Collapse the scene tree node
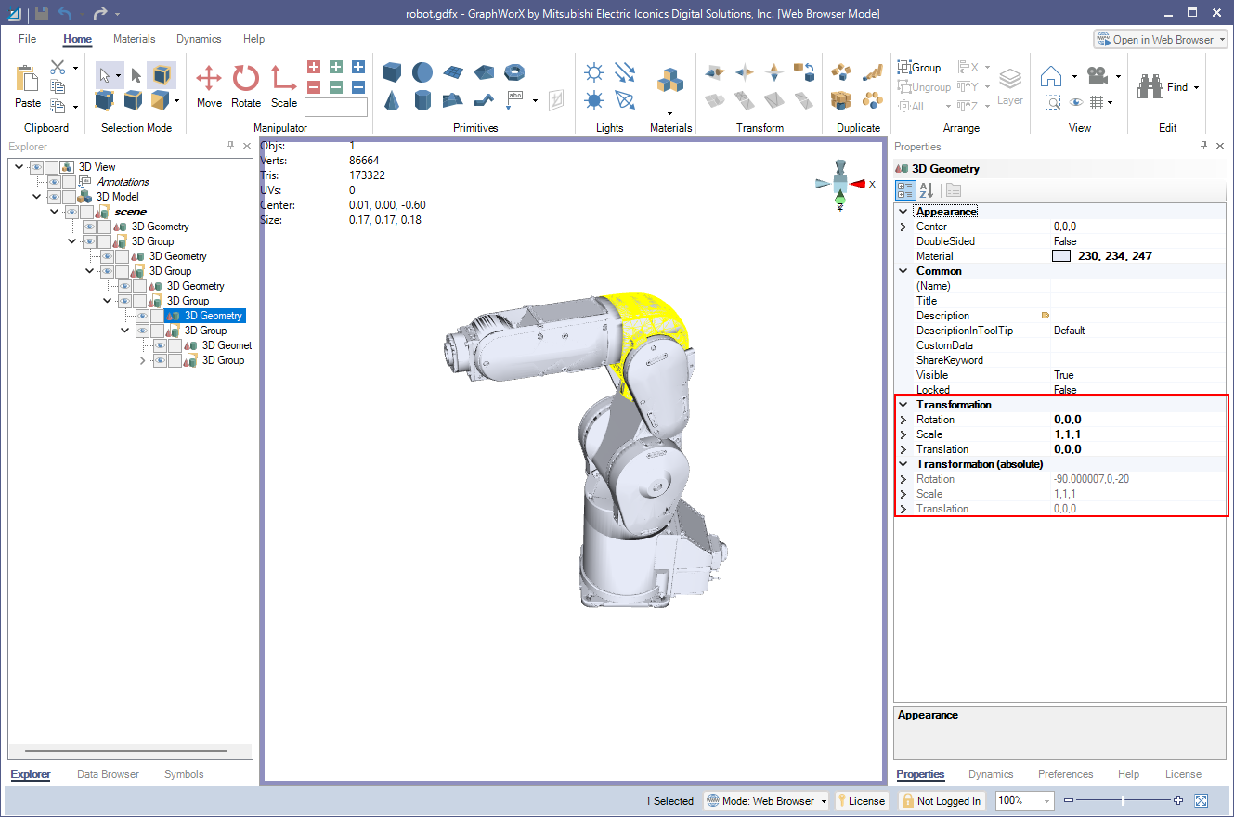 (55, 212)
